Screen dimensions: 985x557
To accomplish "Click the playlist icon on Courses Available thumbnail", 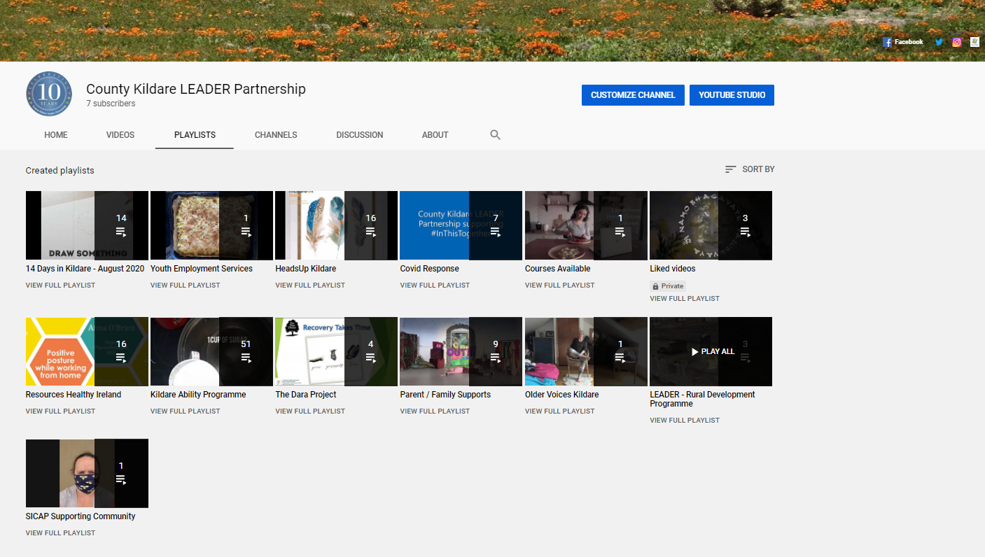I will (620, 232).
